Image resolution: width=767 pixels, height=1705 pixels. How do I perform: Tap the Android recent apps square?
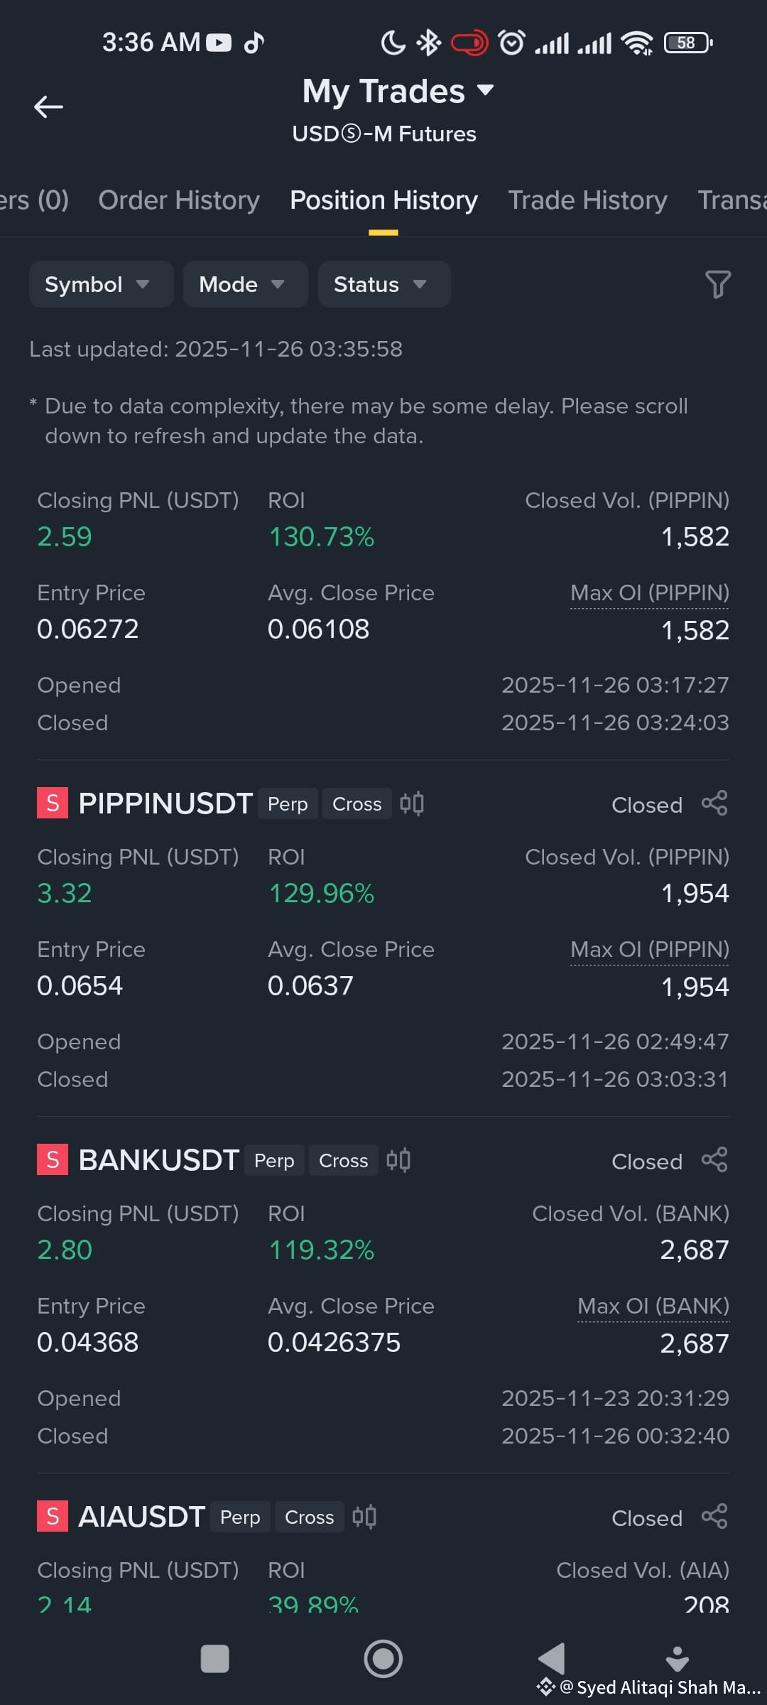click(215, 1659)
